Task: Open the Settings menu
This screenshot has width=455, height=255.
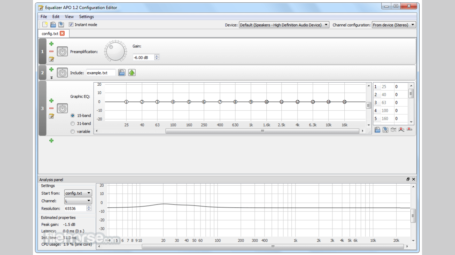Action: 87,17
